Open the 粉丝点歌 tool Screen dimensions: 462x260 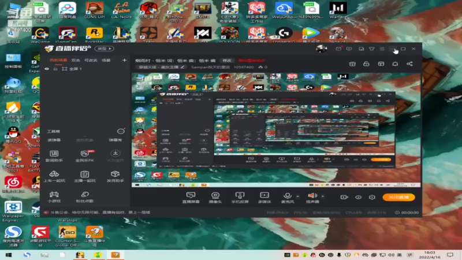(85, 196)
